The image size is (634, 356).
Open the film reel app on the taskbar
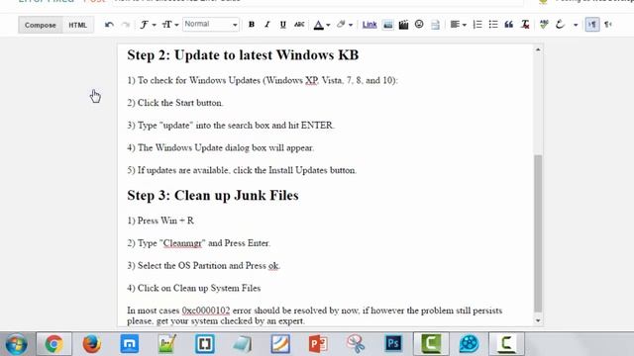(x=469, y=344)
